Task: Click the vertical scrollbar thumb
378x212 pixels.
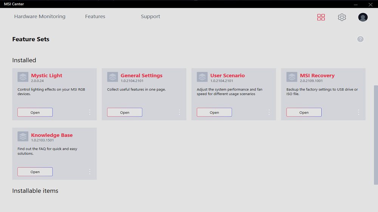Action: (x=376, y=135)
